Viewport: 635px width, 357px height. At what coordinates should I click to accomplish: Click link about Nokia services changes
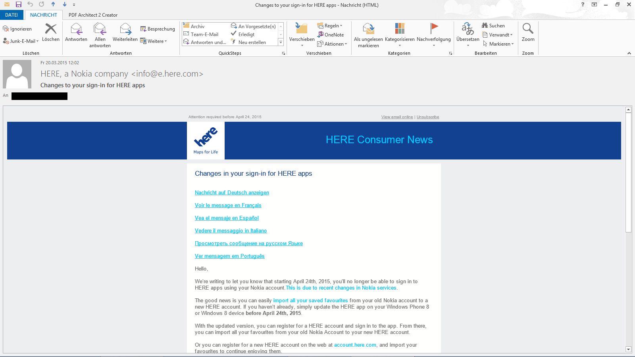(x=341, y=288)
